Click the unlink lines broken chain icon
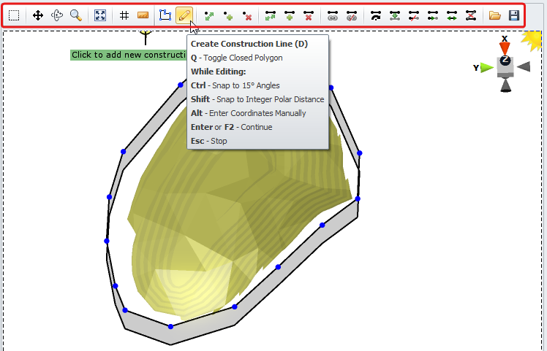The image size is (547, 351). 352,15
